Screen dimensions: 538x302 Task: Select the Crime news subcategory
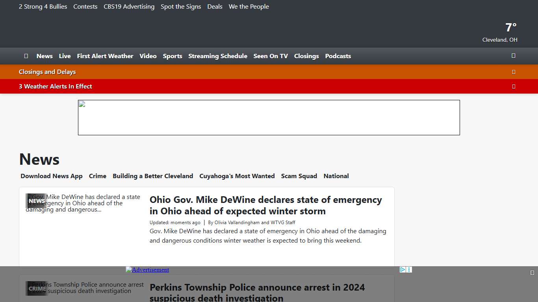tap(98, 176)
